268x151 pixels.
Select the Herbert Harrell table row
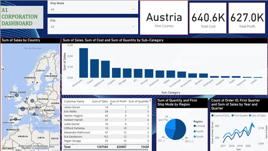[x=106, y=120]
